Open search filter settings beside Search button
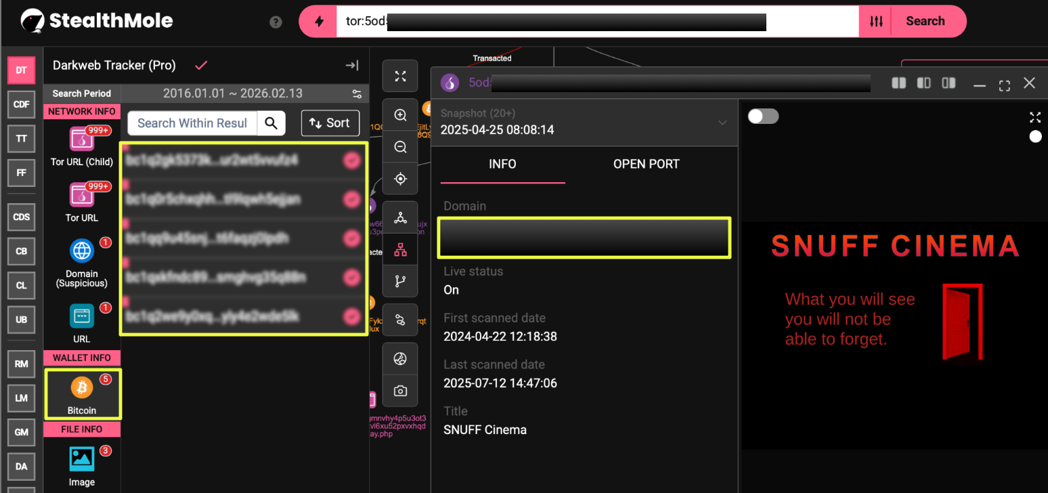Screen dimensions: 1048x493 (876, 22)
